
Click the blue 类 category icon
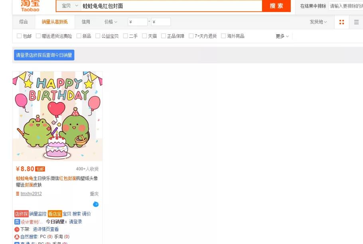(x=17, y=222)
